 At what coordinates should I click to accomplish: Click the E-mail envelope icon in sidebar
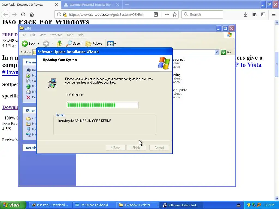point(28,92)
